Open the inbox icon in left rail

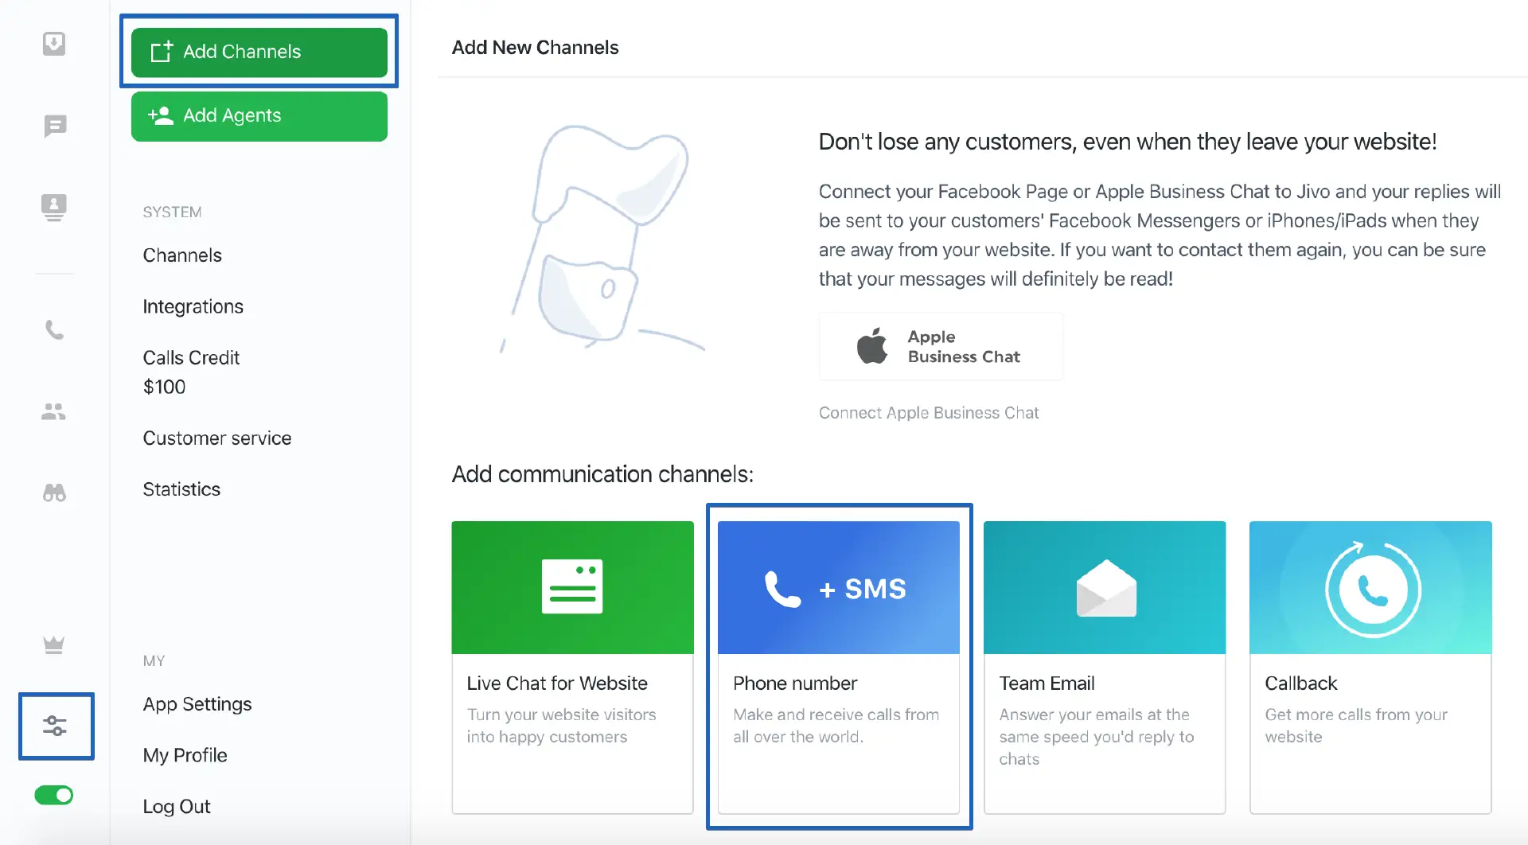54,43
